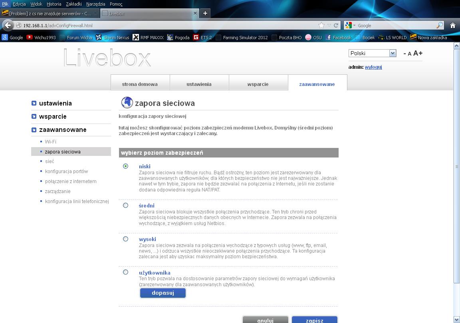Click the wyloguj link

tap(373, 67)
